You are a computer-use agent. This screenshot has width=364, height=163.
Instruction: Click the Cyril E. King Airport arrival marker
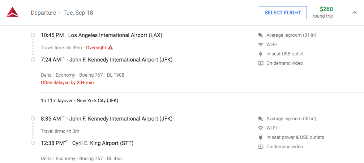(x=33, y=143)
